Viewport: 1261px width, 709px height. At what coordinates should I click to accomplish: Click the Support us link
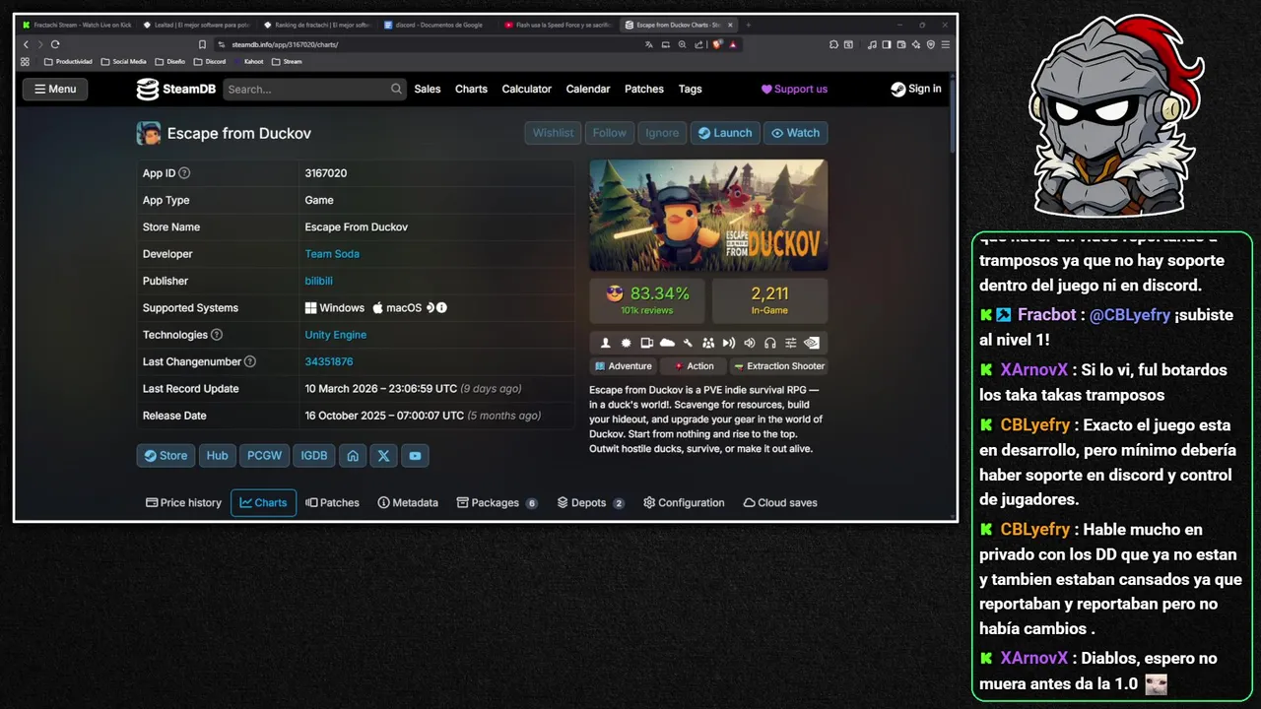[794, 89]
